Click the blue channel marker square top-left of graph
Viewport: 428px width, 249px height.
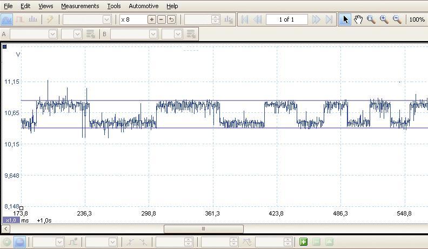point(5,47)
